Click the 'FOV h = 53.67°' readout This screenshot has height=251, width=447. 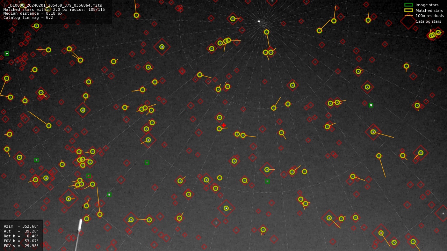pos(21,241)
